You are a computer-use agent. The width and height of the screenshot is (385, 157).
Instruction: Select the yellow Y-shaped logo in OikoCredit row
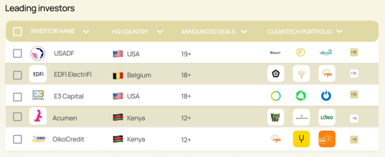(x=301, y=139)
